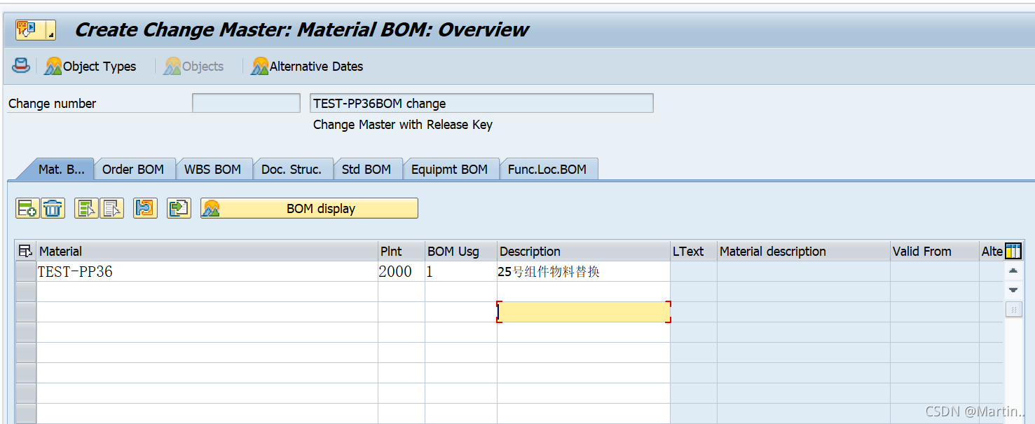
Task: Click the Alte column header
Action: [992, 251]
